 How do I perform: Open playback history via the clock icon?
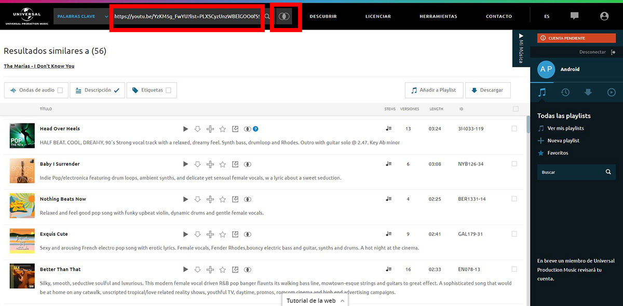tap(565, 92)
